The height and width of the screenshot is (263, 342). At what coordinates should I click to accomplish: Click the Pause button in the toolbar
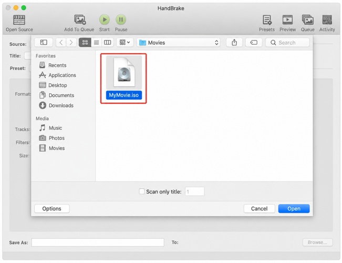121,19
